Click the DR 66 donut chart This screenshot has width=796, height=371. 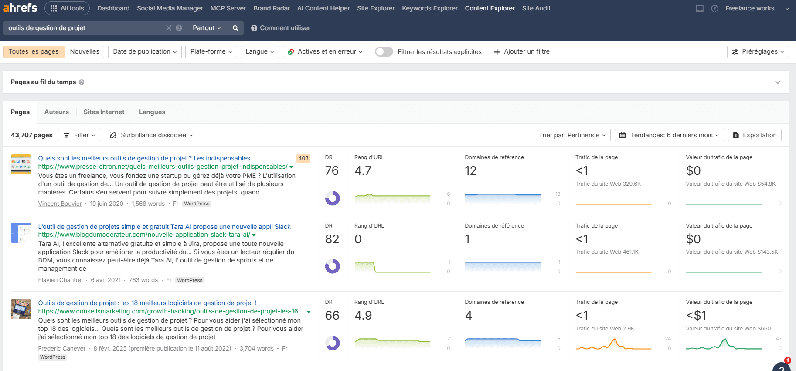[332, 343]
